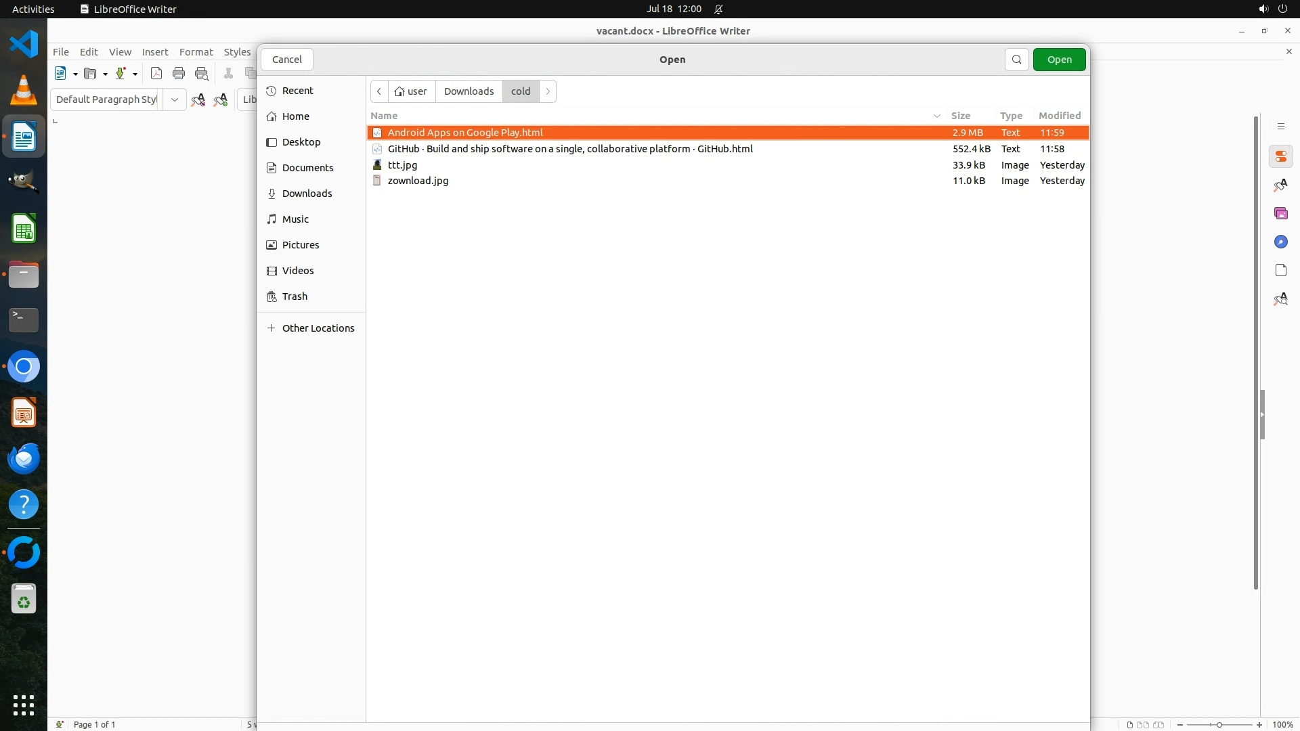The width and height of the screenshot is (1300, 731).
Task: Open the sidebar Gallery panel icon
Action: (1280, 214)
